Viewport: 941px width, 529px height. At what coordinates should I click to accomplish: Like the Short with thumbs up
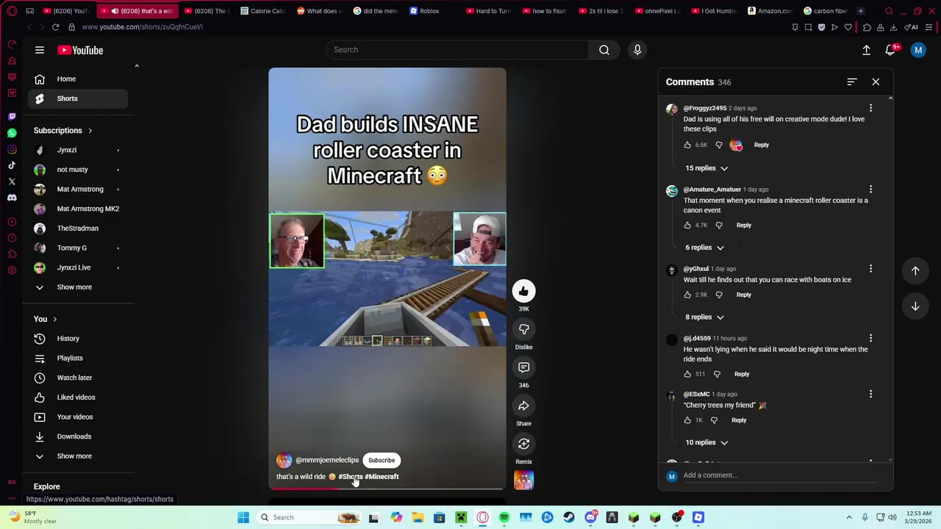pos(523,291)
